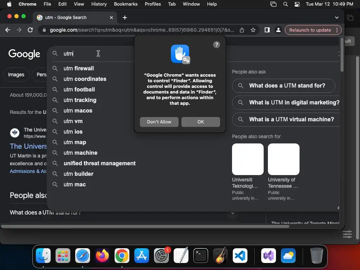Share this page from the address bar
Viewport: 360px width, 270px height.
point(242,30)
